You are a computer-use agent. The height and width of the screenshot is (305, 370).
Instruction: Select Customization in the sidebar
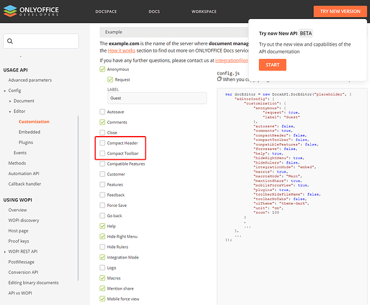[34, 121]
